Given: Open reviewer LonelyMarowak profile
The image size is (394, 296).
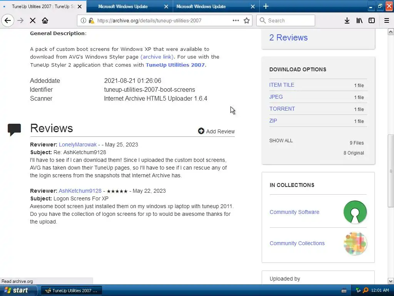Looking at the screenshot, I should coord(78,145).
